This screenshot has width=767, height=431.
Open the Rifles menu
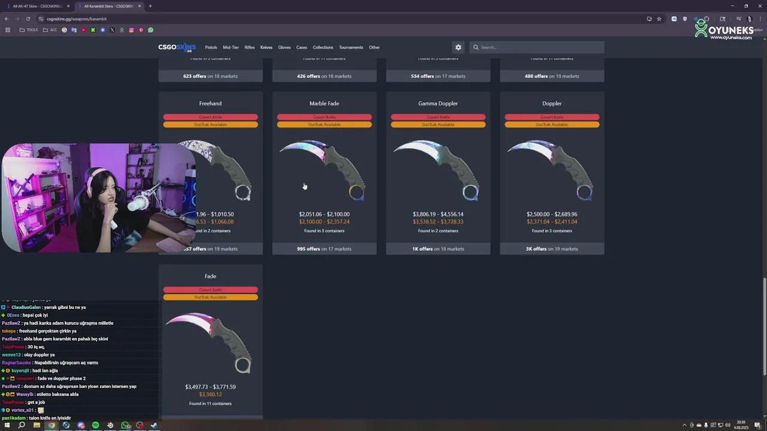pos(250,47)
